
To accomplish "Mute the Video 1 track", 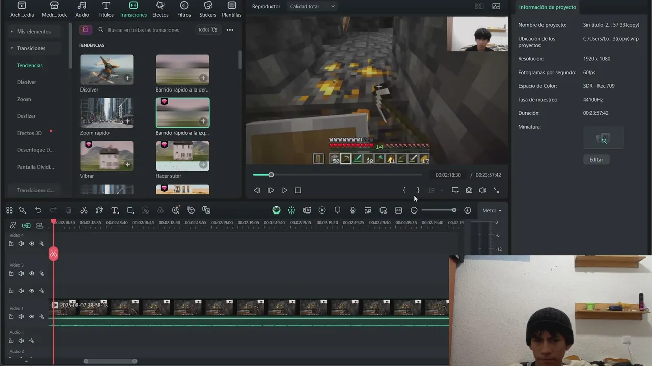I will point(21,317).
